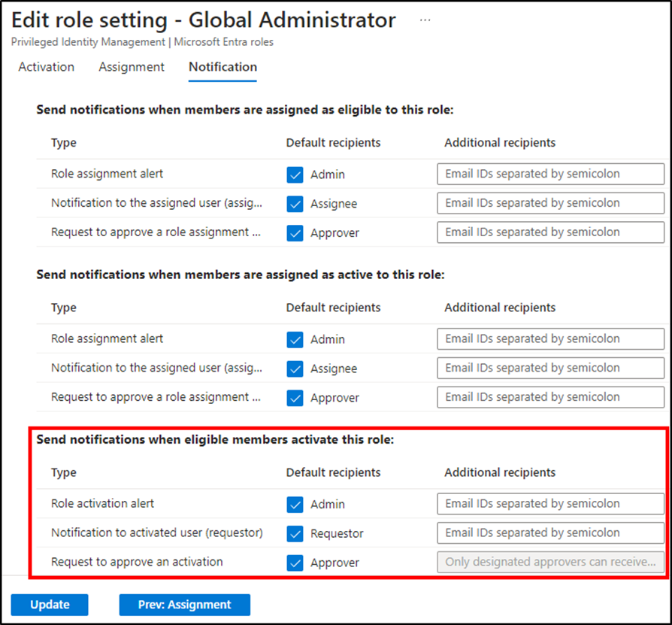The height and width of the screenshot is (625, 672).
Task: Click the disabled 'Only designated approvers can receive' field
Action: tap(551, 562)
